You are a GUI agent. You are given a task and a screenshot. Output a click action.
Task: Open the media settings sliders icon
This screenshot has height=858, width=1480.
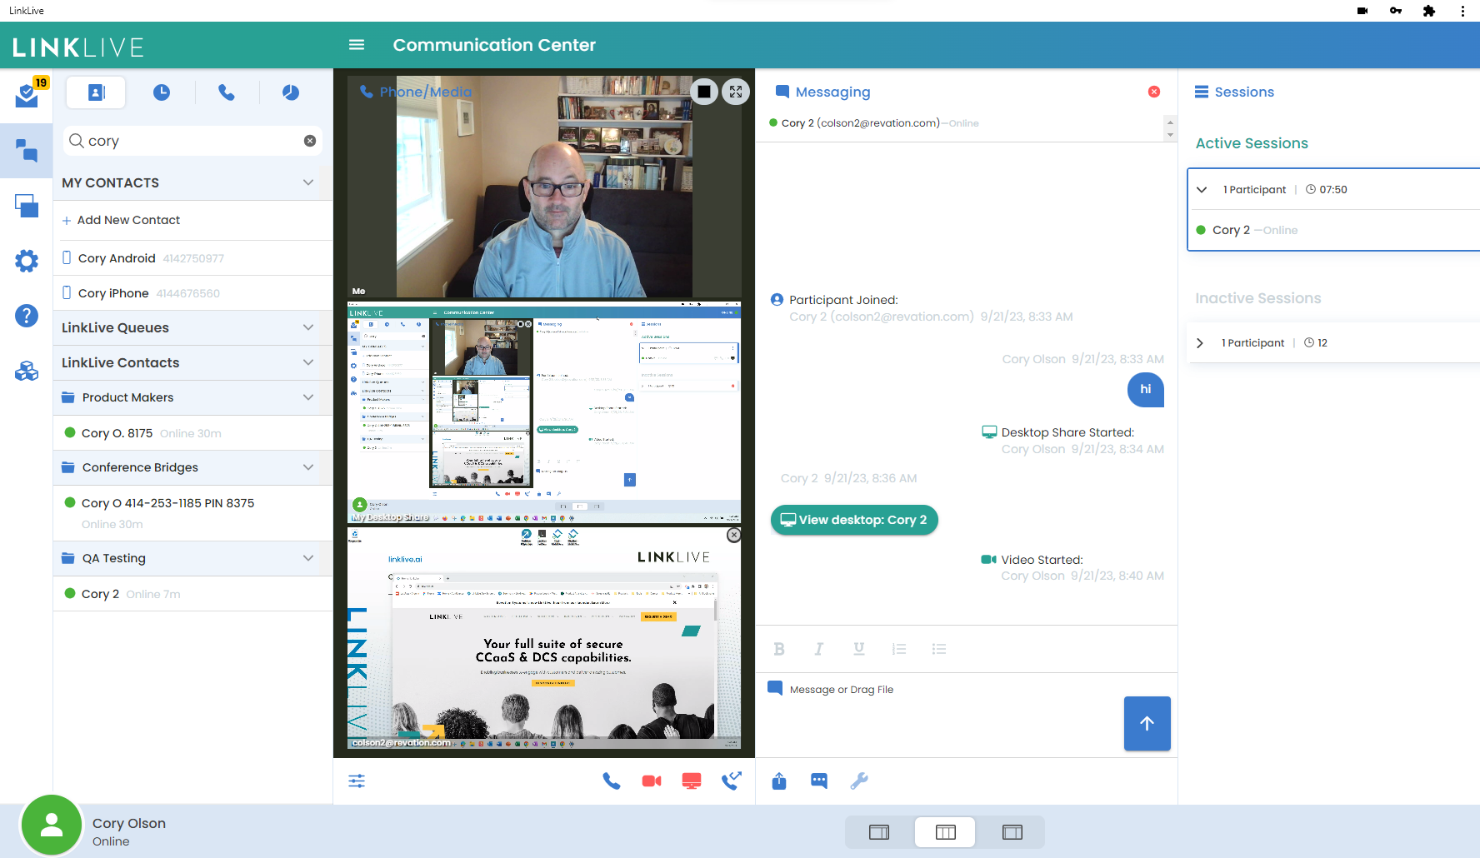click(x=357, y=781)
